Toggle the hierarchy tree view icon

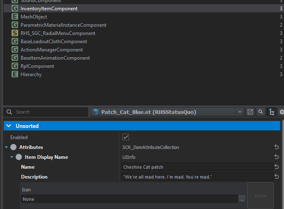(x=271, y=112)
